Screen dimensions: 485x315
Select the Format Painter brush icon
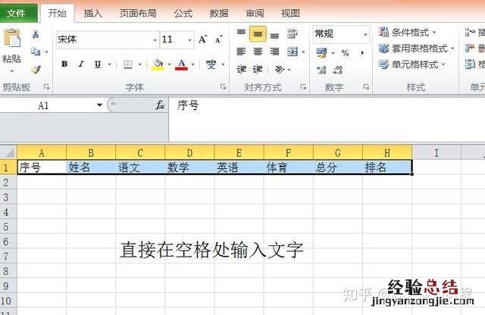(36, 69)
